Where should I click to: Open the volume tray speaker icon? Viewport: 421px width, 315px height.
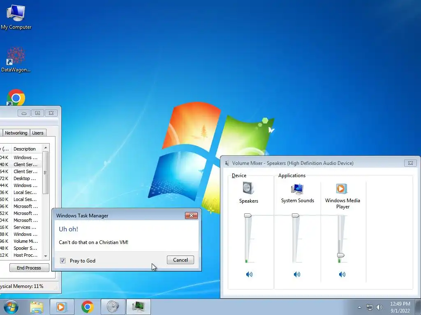[379, 307]
